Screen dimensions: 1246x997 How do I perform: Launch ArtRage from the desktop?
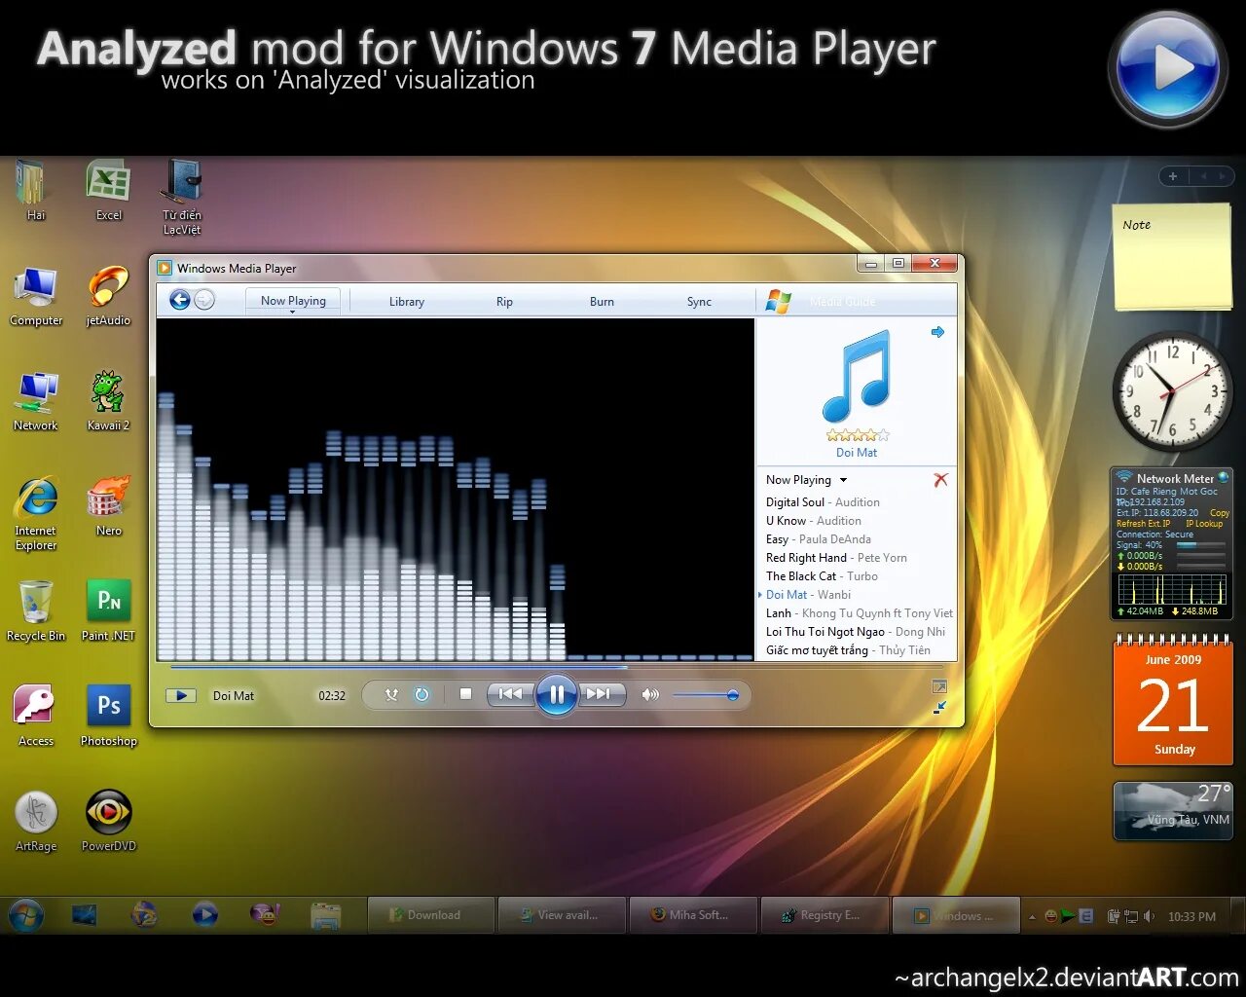coord(36,822)
